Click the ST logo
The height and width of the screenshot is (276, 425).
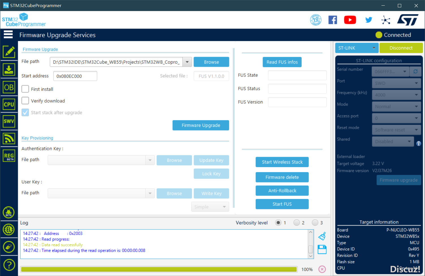click(408, 20)
